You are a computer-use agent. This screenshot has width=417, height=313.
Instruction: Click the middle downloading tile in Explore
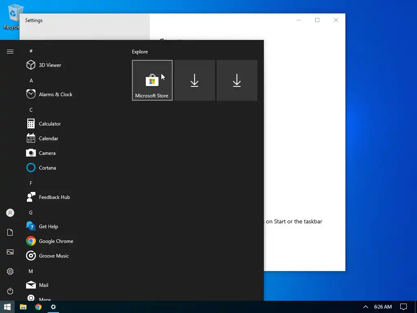click(195, 80)
